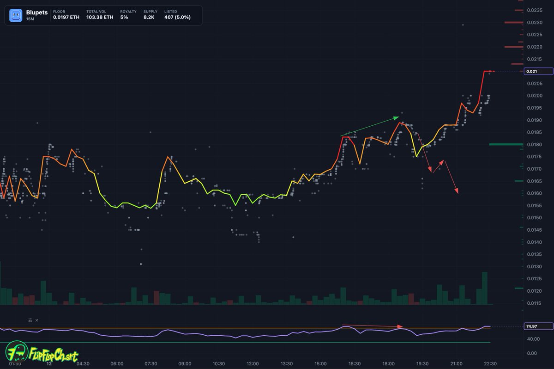
Task: Click the 04:30 time axis label
Action: click(83, 363)
